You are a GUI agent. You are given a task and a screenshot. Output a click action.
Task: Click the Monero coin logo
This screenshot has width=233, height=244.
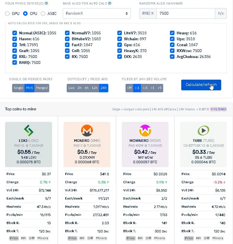click(x=87, y=130)
